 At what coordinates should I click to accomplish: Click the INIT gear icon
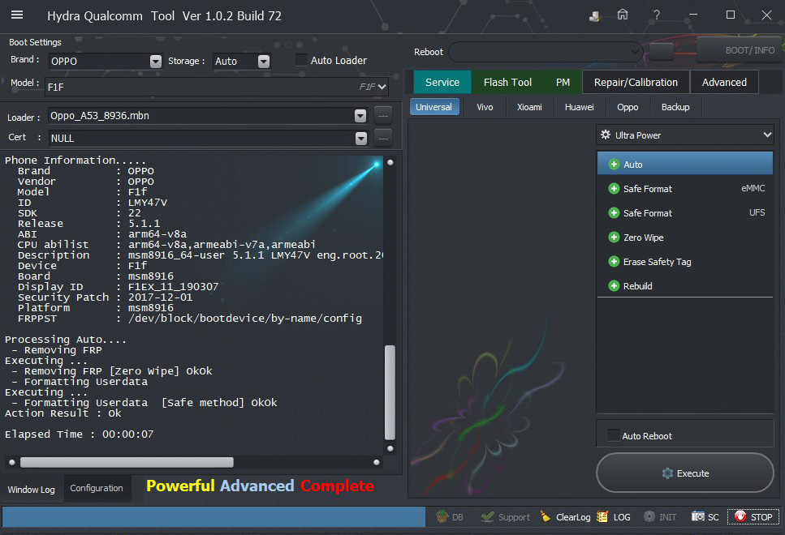tap(649, 516)
